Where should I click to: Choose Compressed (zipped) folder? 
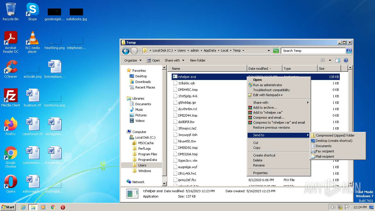tap(338, 135)
